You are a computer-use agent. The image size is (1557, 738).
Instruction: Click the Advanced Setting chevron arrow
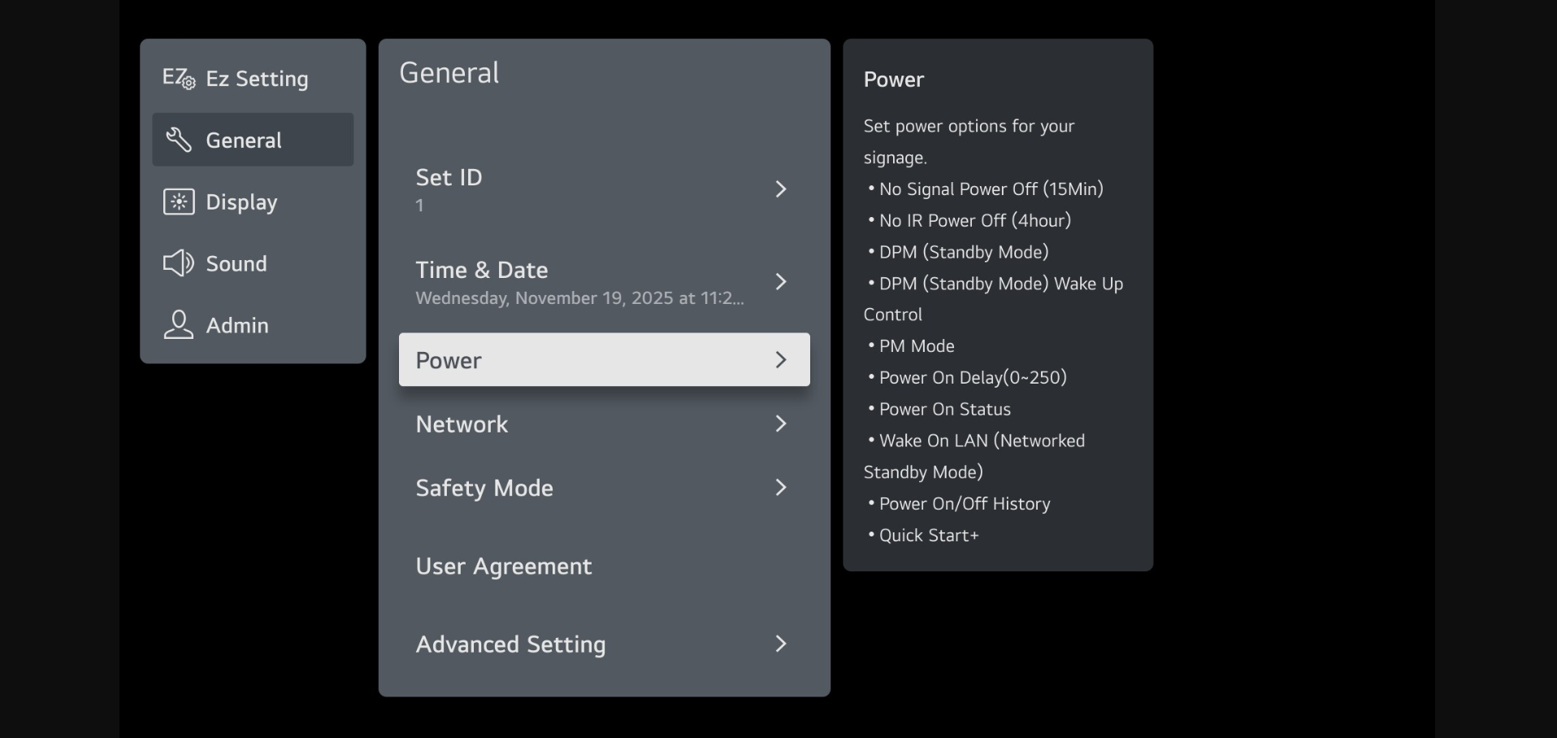coord(781,644)
